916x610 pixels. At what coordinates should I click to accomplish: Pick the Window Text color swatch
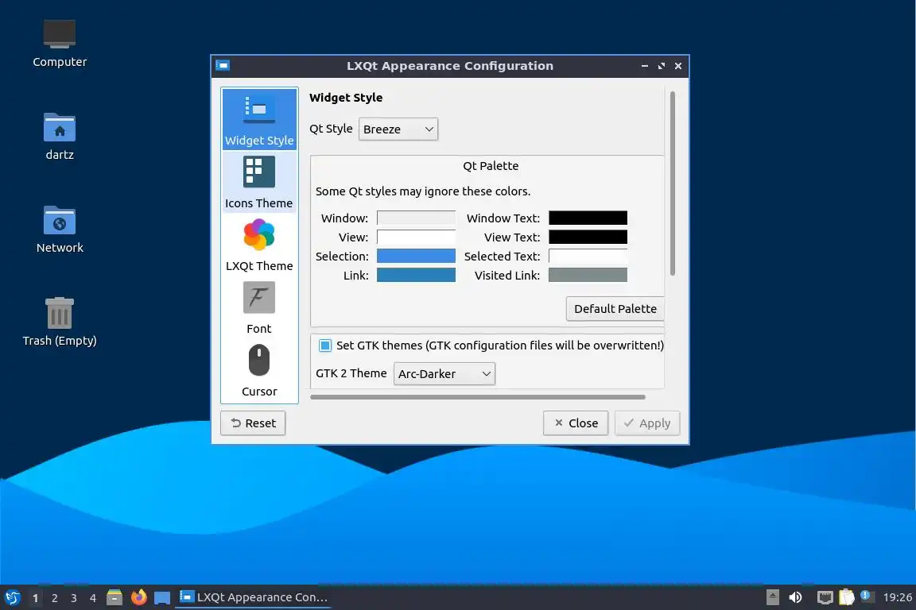pyautogui.click(x=588, y=218)
